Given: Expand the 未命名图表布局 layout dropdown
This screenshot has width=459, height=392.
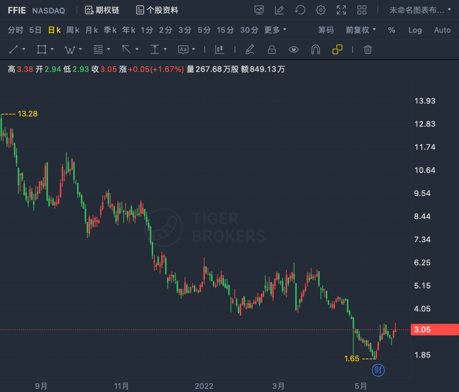Looking at the screenshot, I should pos(420,10).
